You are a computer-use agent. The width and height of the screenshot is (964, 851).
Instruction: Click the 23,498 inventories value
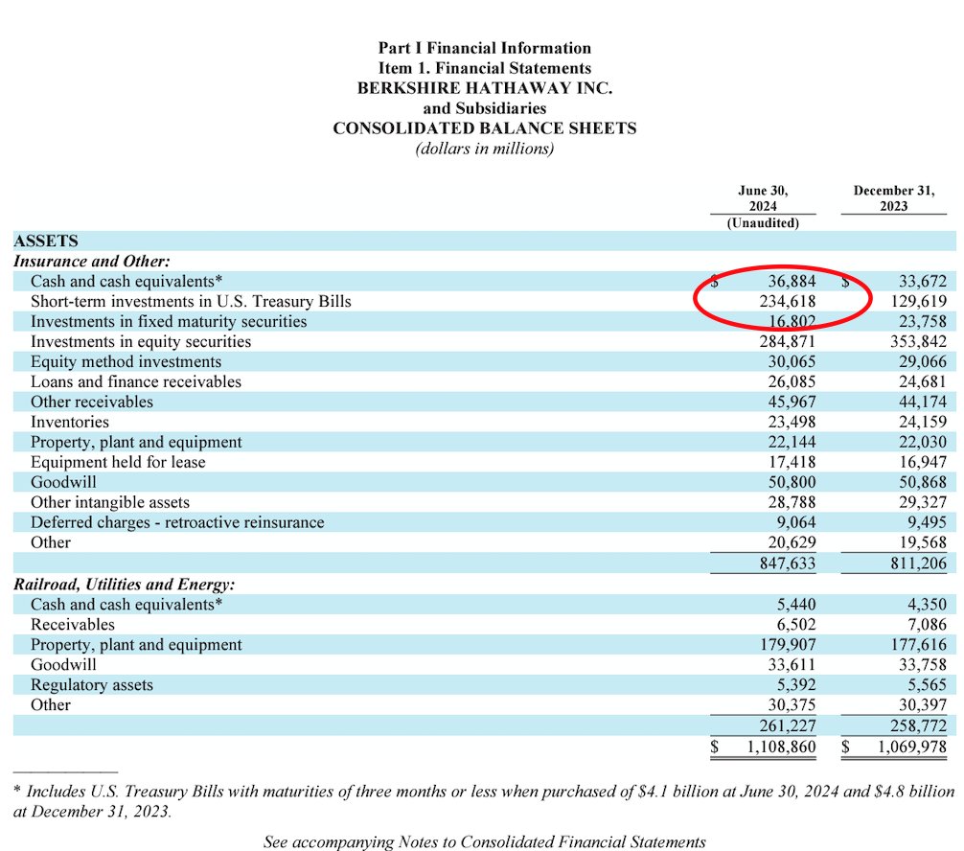[792, 422]
